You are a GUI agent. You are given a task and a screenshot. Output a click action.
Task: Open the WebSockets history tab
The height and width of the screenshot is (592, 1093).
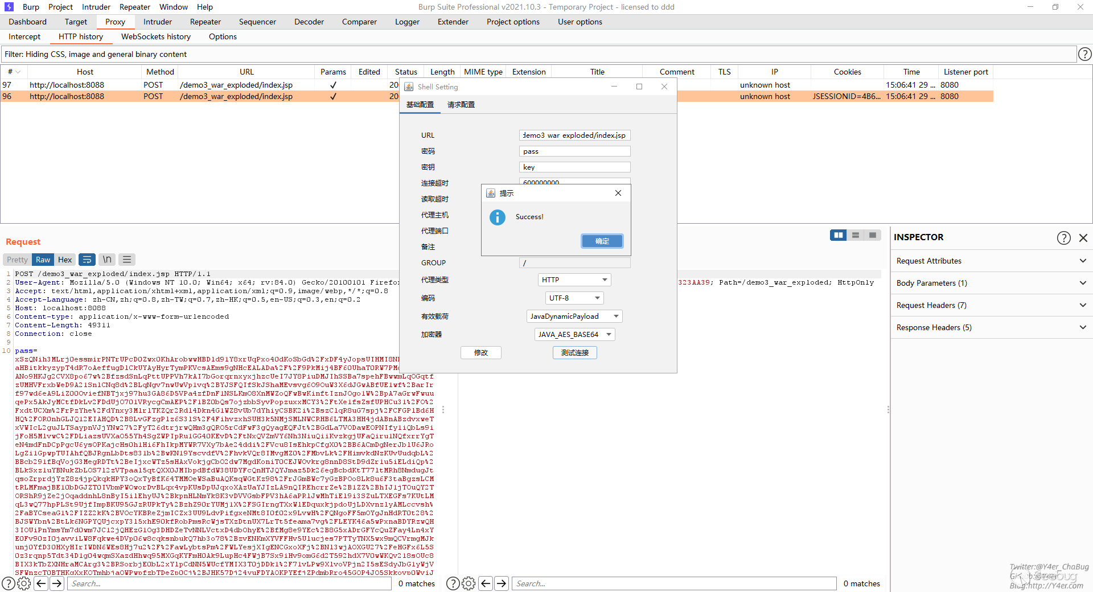[155, 36]
